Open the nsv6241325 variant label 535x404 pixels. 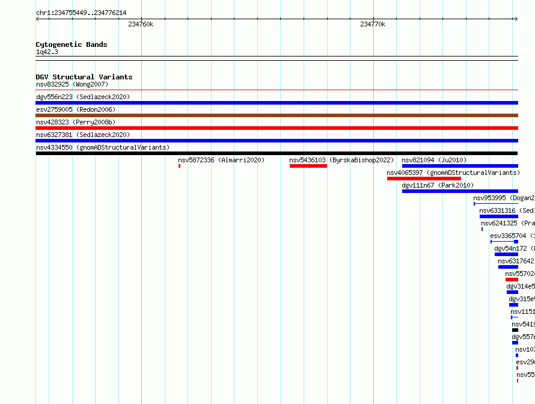pos(508,223)
